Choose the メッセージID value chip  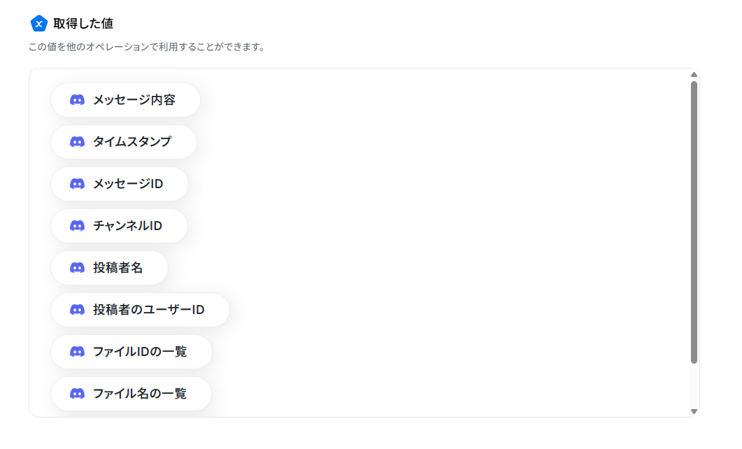pyautogui.click(x=120, y=183)
